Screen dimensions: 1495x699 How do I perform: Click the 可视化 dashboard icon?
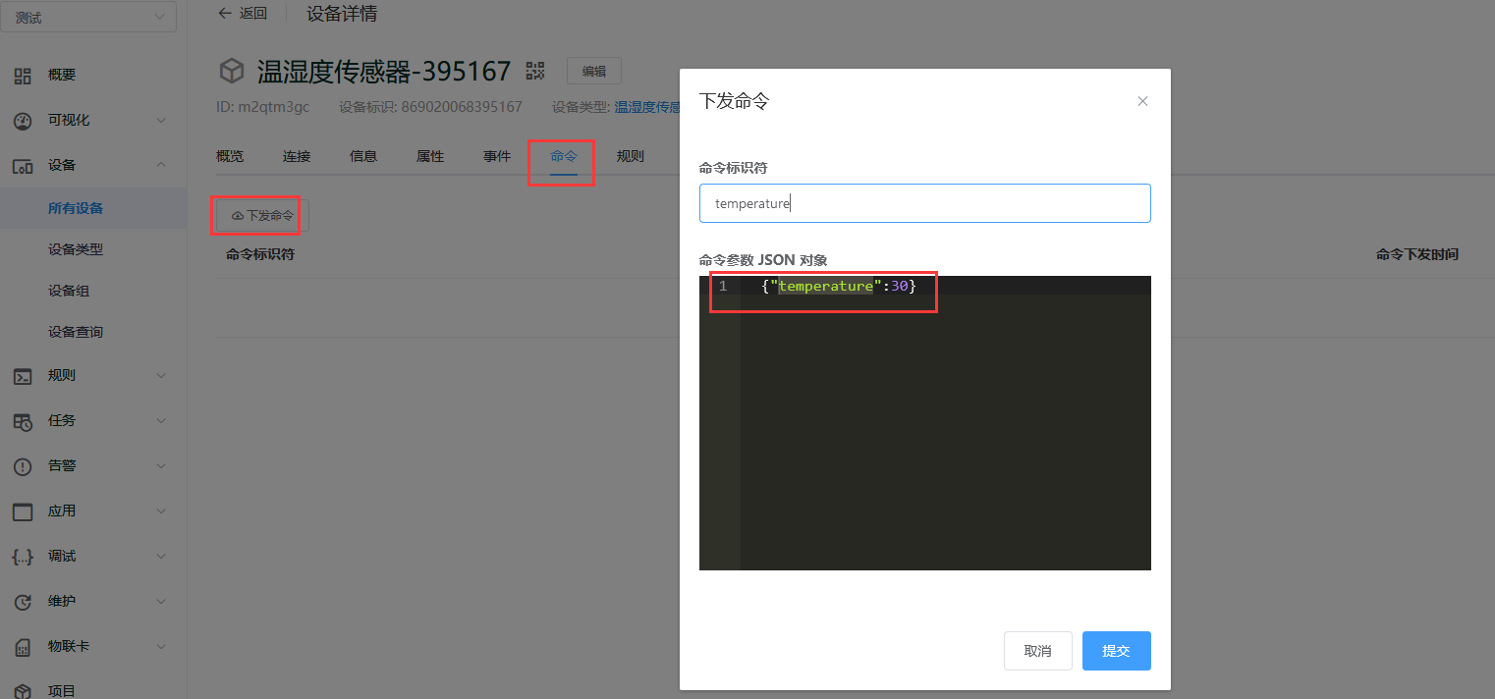click(x=23, y=121)
